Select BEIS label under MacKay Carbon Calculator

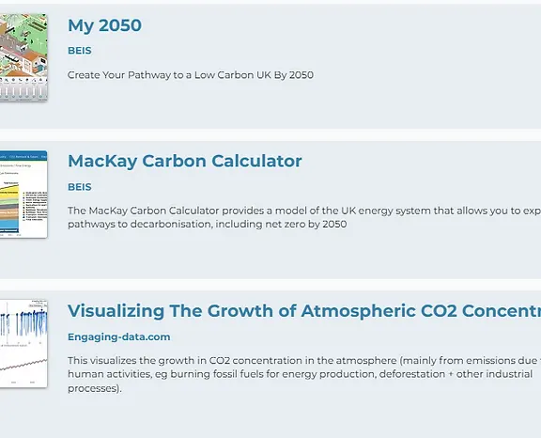pyautogui.click(x=80, y=187)
